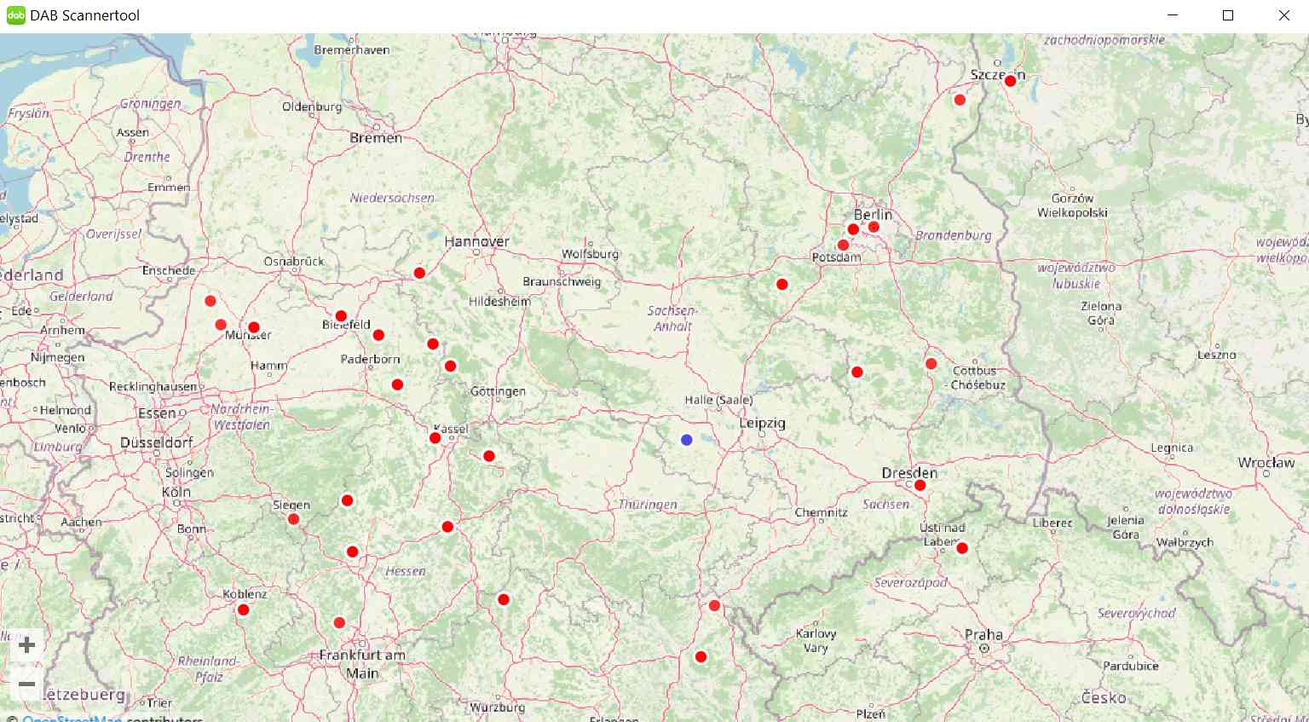Maximize the DAB Scannertool window
Image resolution: width=1309 pixels, height=722 pixels.
(x=1228, y=15)
